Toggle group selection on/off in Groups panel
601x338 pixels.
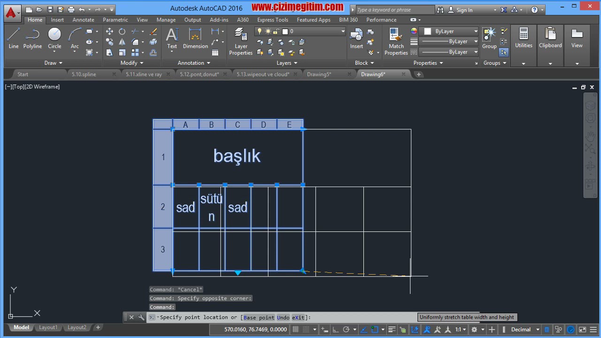click(x=504, y=52)
